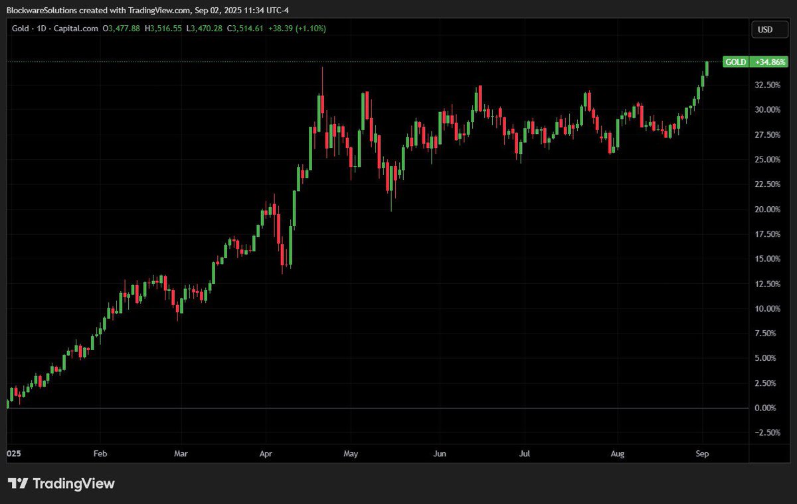Select the Feb label on the time axis
The width and height of the screenshot is (797, 504).
[100, 454]
